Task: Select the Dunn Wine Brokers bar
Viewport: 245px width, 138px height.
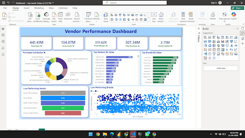Action: coord(63,93)
